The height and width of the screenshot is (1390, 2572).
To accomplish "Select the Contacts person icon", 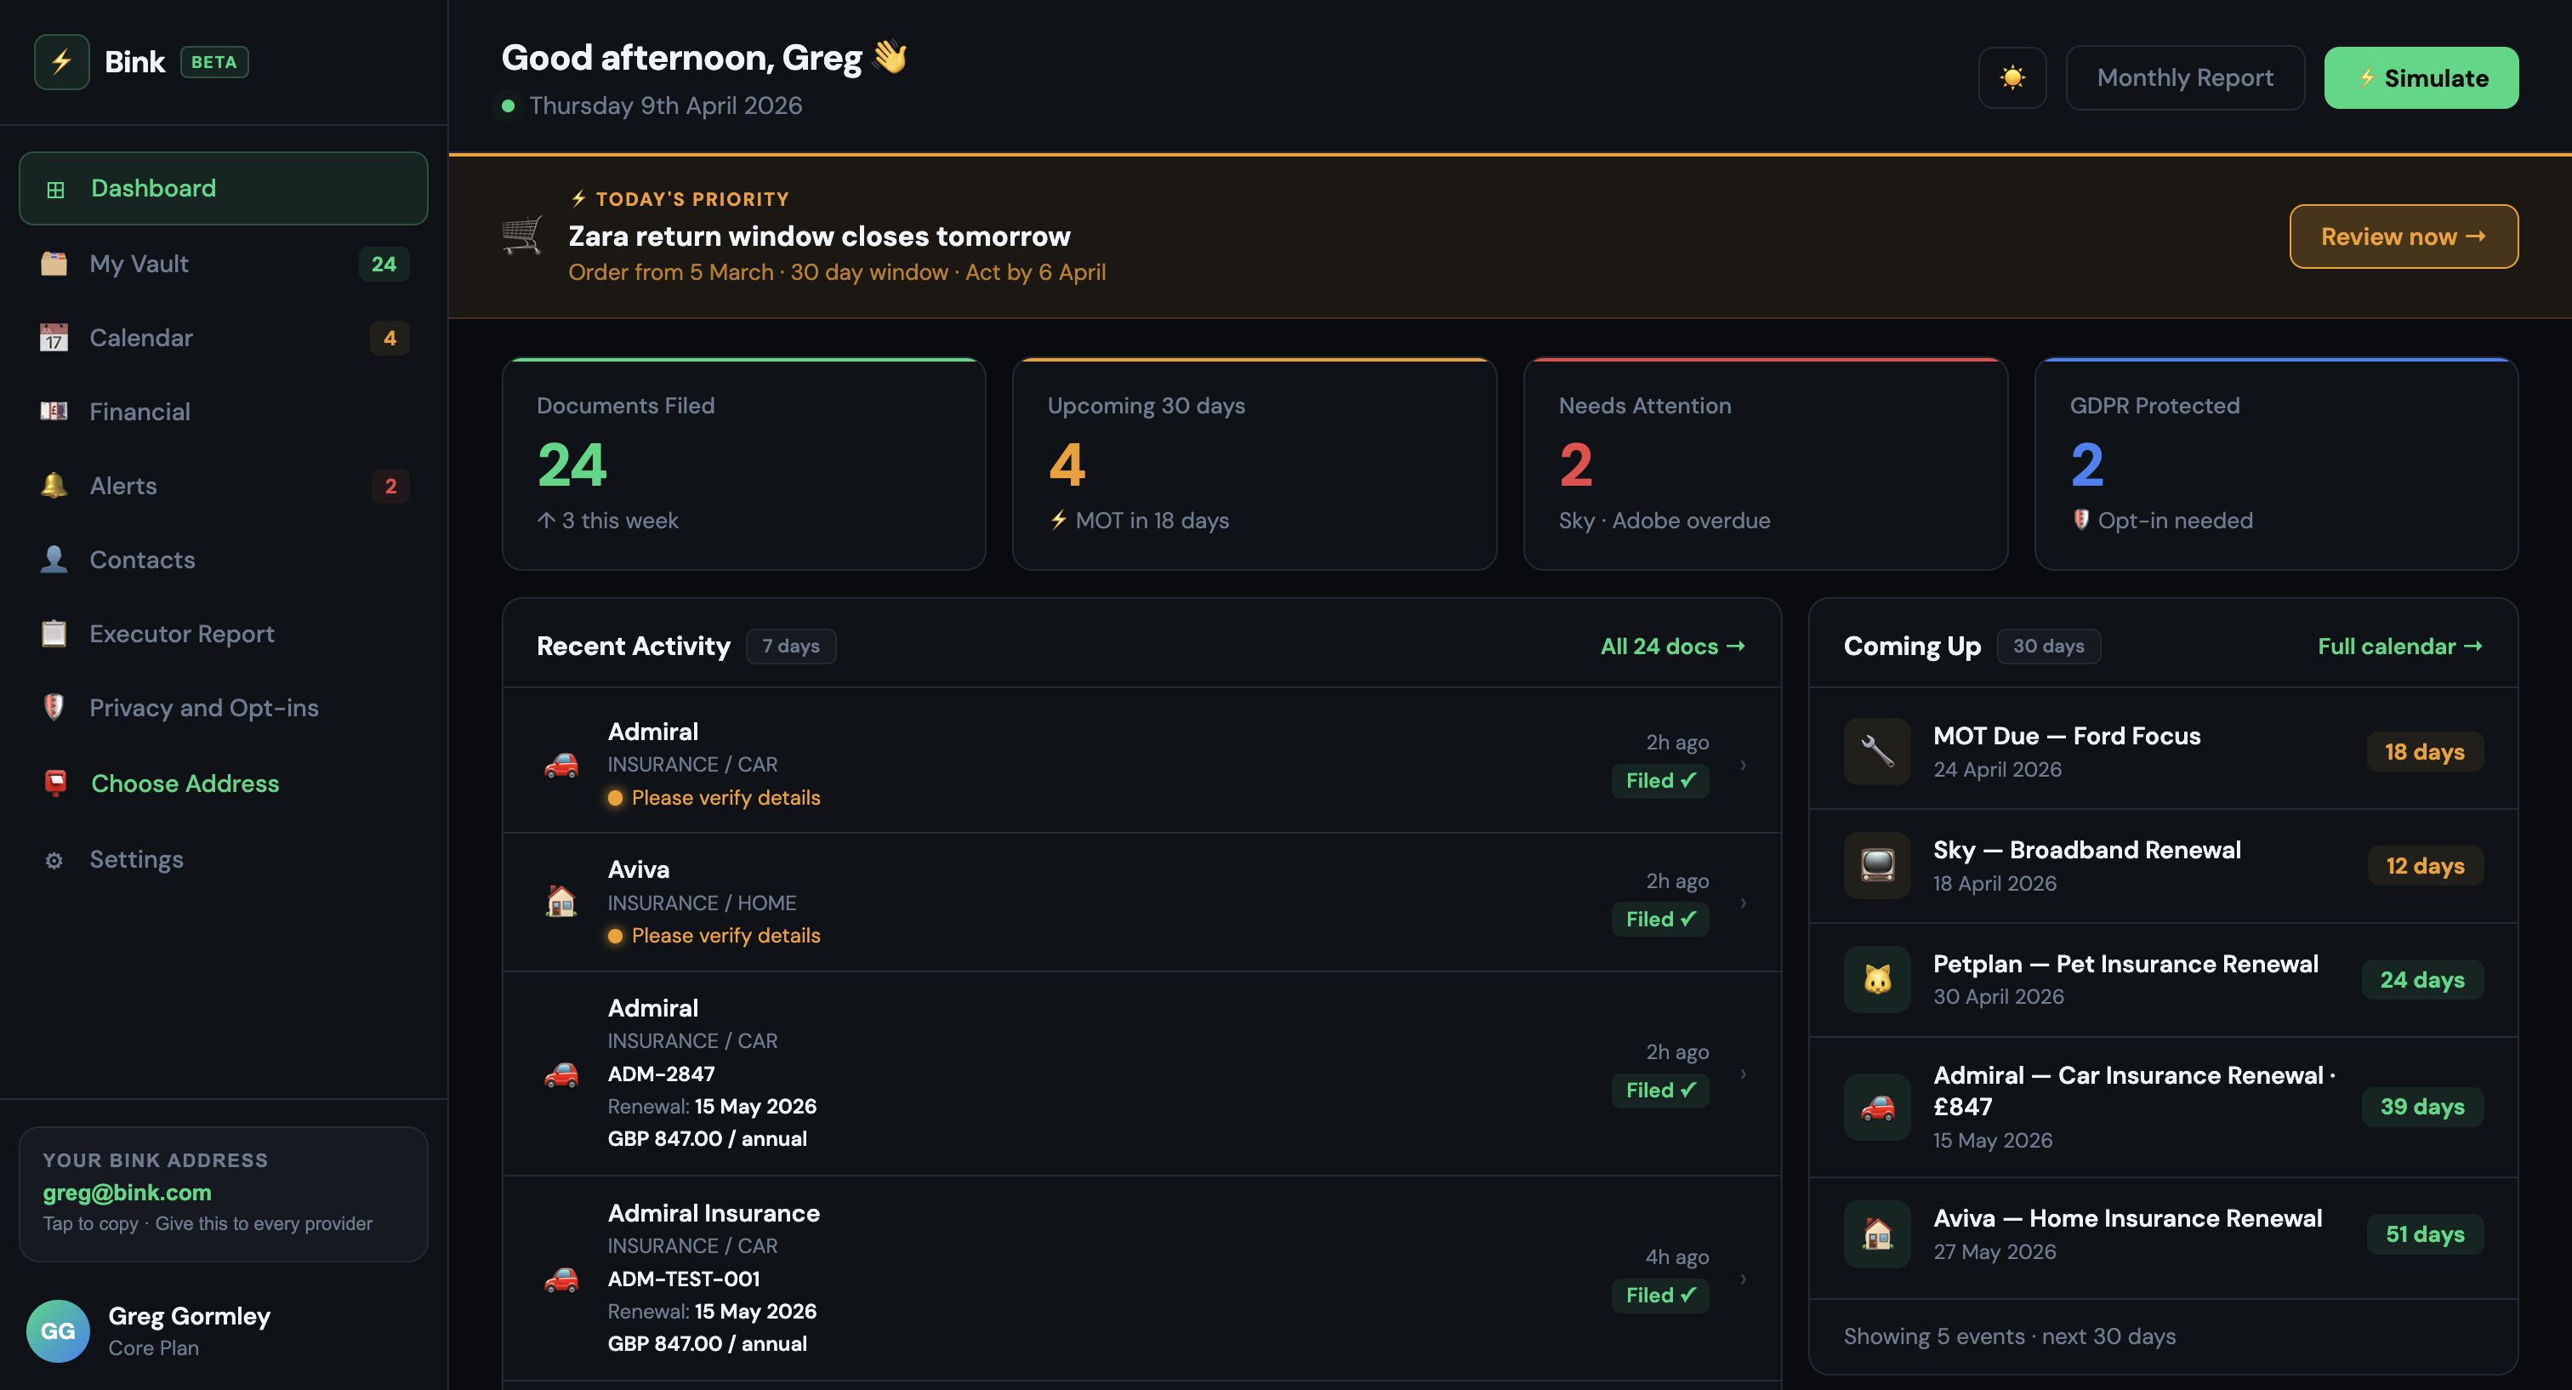I will point(54,559).
